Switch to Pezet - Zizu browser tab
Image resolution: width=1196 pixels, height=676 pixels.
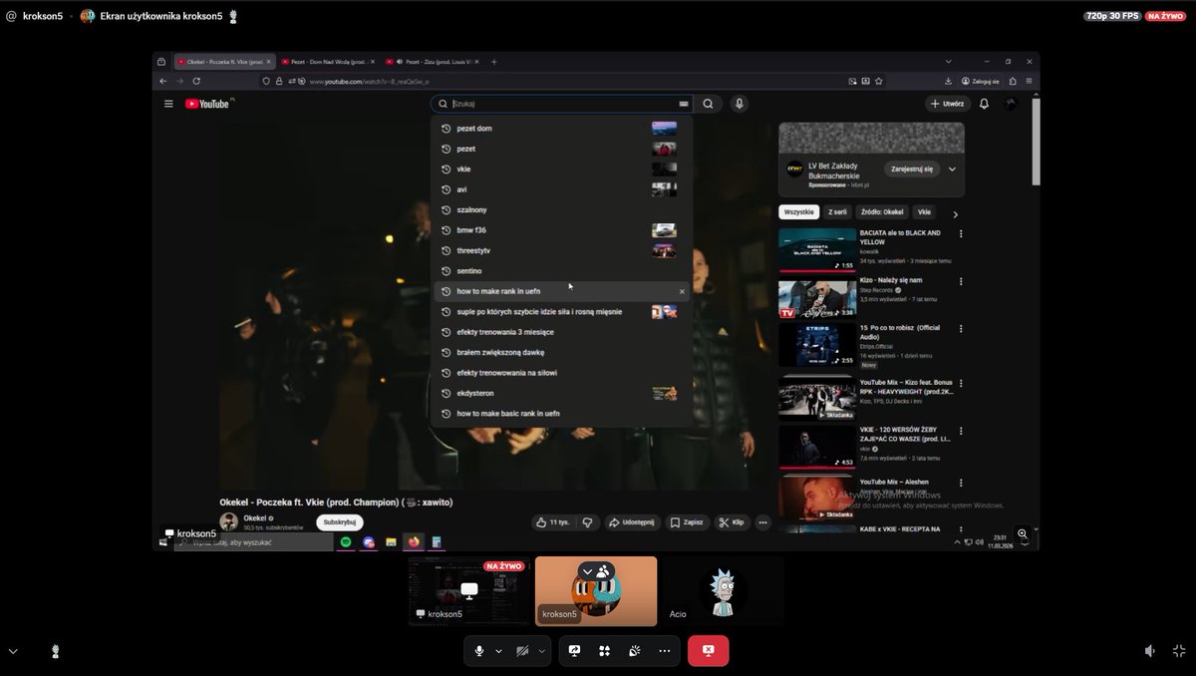[x=431, y=62]
